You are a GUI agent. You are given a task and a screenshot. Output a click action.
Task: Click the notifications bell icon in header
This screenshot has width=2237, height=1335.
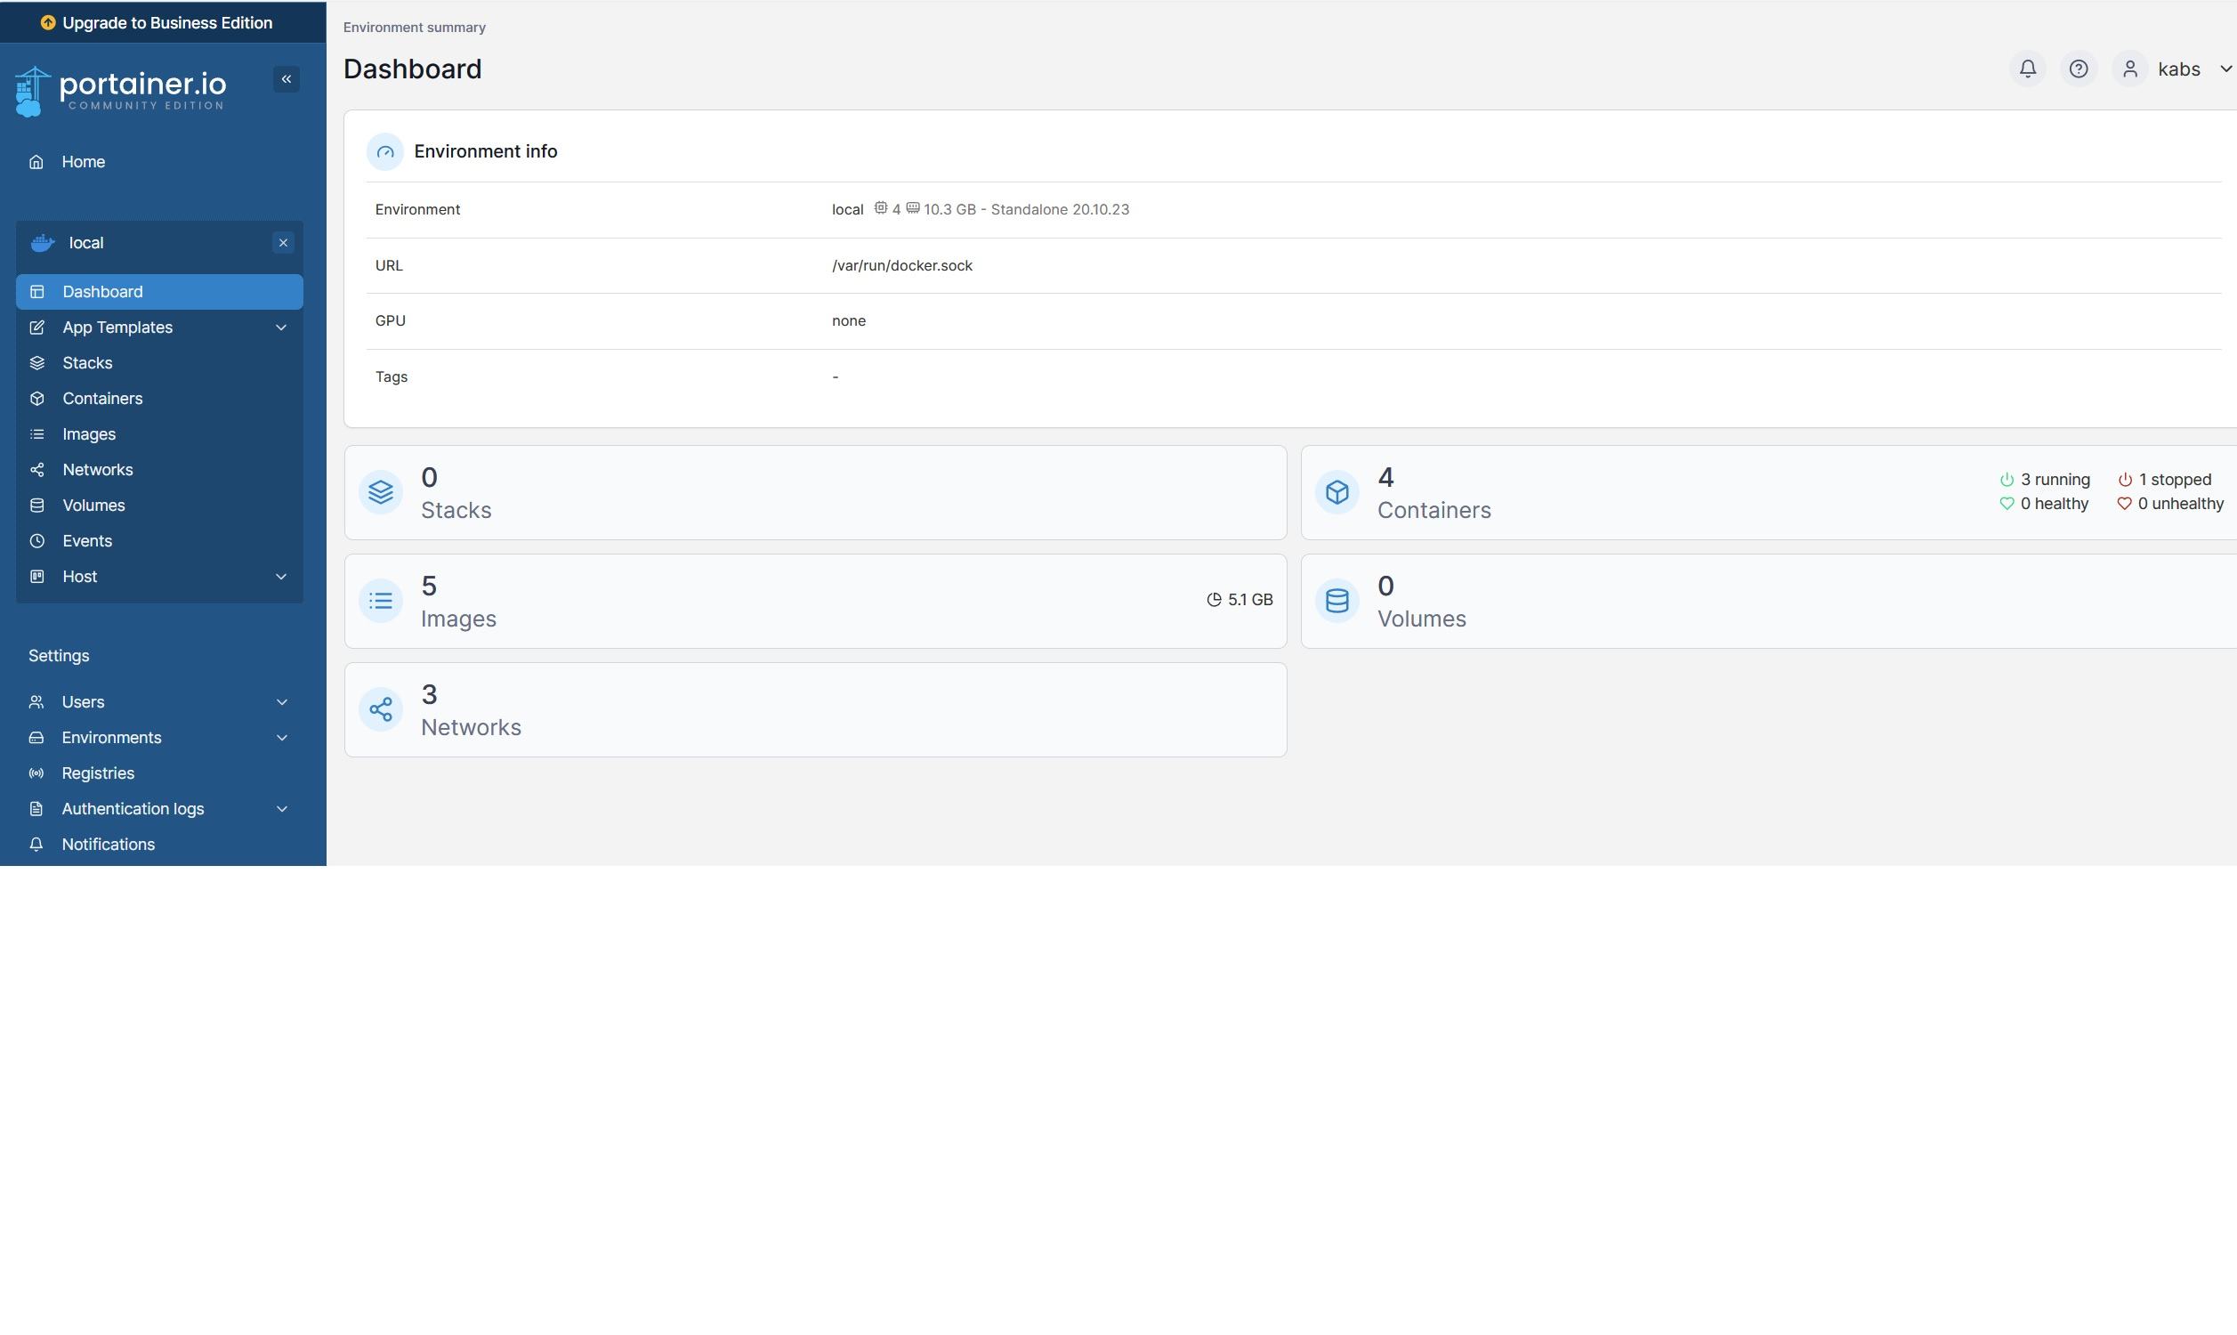[x=2027, y=69]
